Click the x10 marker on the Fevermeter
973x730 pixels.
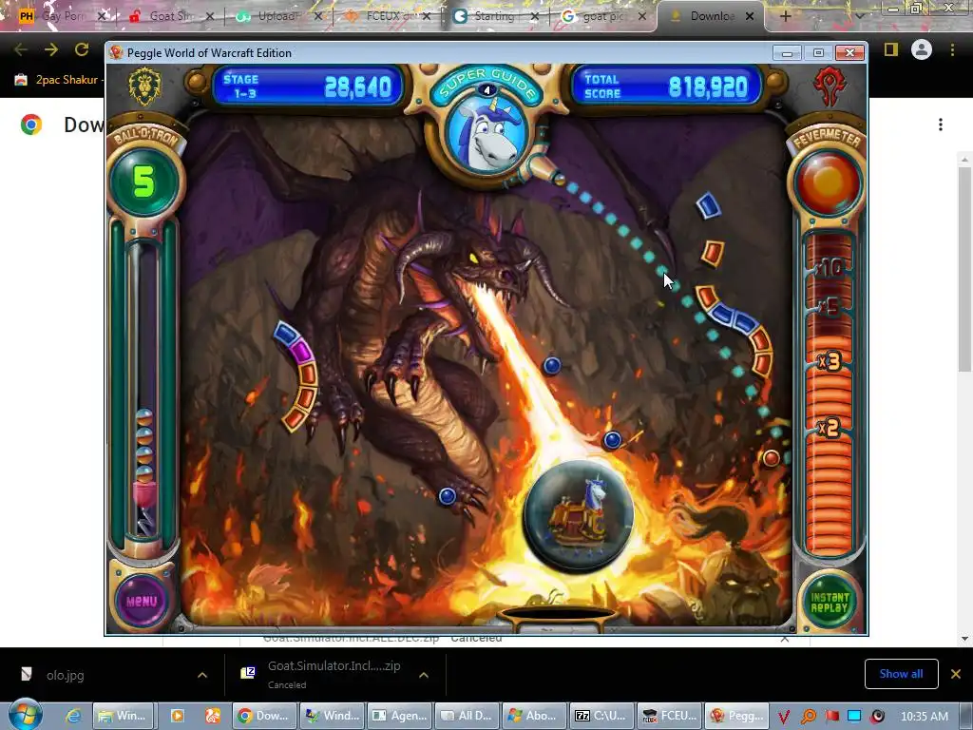[829, 268]
